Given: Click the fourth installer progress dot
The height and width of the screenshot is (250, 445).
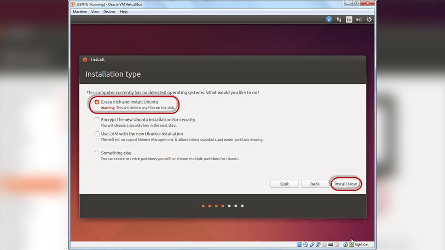Looking at the screenshot, I should pos(222,206).
